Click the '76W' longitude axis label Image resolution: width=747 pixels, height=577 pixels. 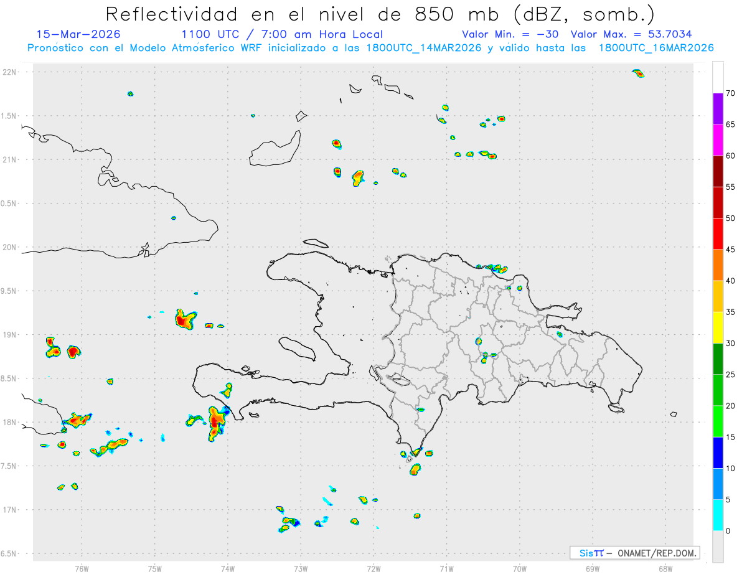tap(82, 568)
